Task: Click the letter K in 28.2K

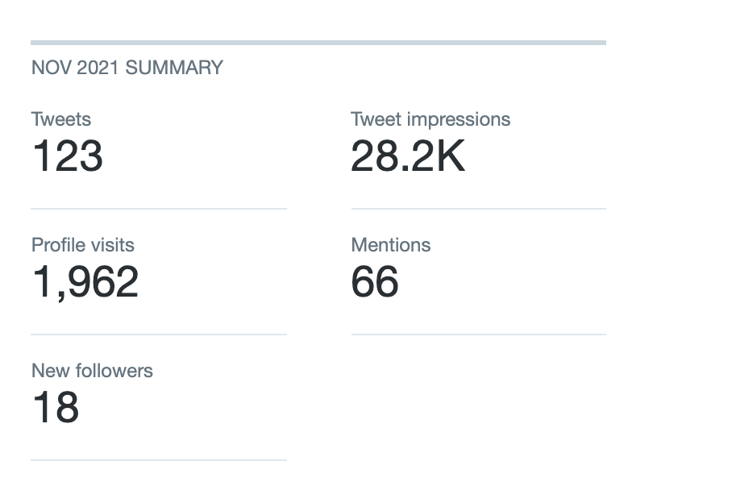Action: 451,156
